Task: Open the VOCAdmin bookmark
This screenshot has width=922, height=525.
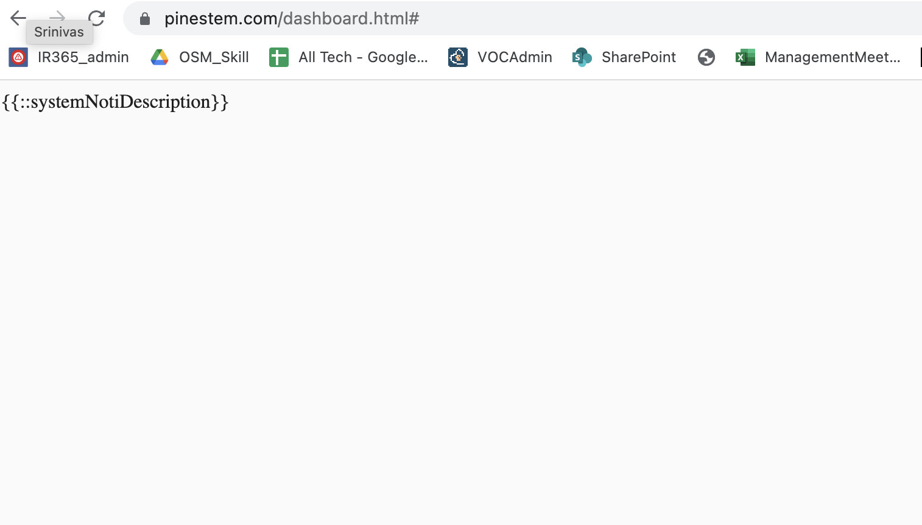Action: tap(515, 57)
